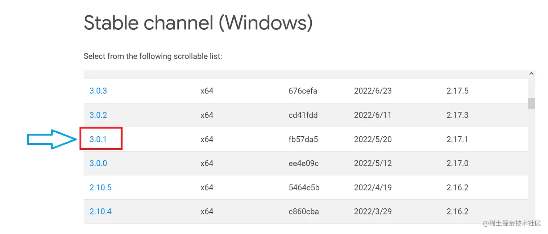548x234 pixels.
Task: Click commit hash cd41fdd
Action: click(303, 115)
